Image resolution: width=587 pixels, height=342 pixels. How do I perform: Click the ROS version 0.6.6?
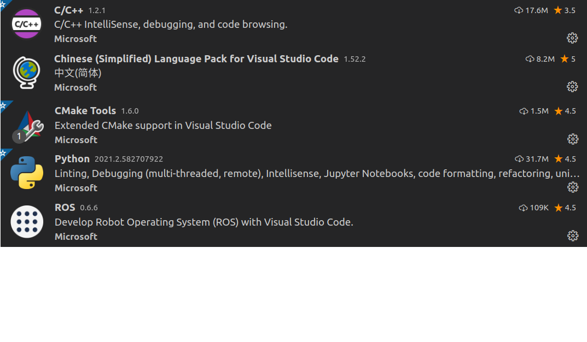point(89,208)
